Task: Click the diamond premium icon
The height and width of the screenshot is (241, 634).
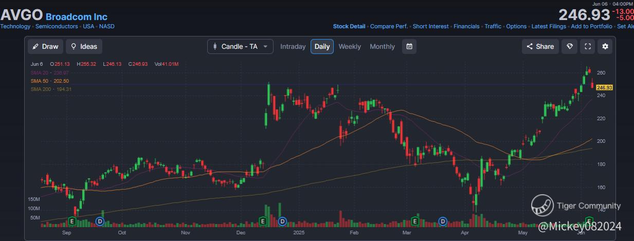Action: pyautogui.click(x=570, y=46)
